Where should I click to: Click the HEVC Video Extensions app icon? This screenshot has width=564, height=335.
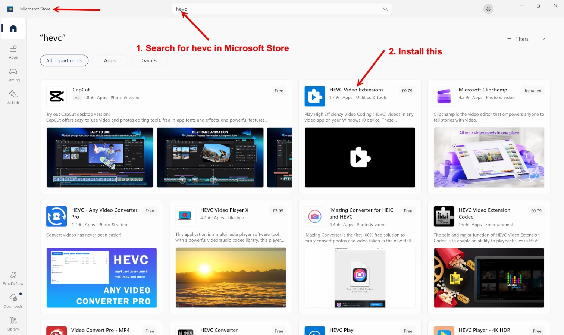[x=315, y=96]
